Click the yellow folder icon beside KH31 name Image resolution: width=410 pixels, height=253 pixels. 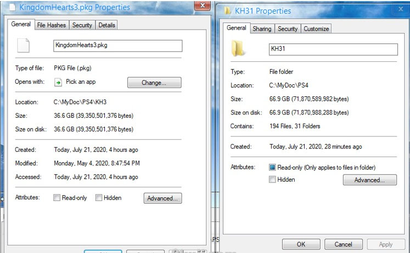tap(238, 48)
